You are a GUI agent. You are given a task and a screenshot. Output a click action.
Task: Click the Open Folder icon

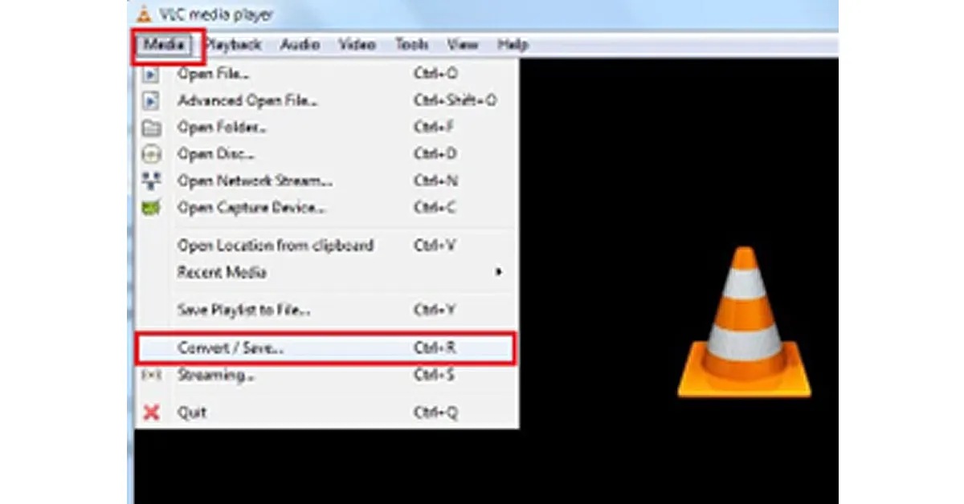pyautogui.click(x=151, y=128)
